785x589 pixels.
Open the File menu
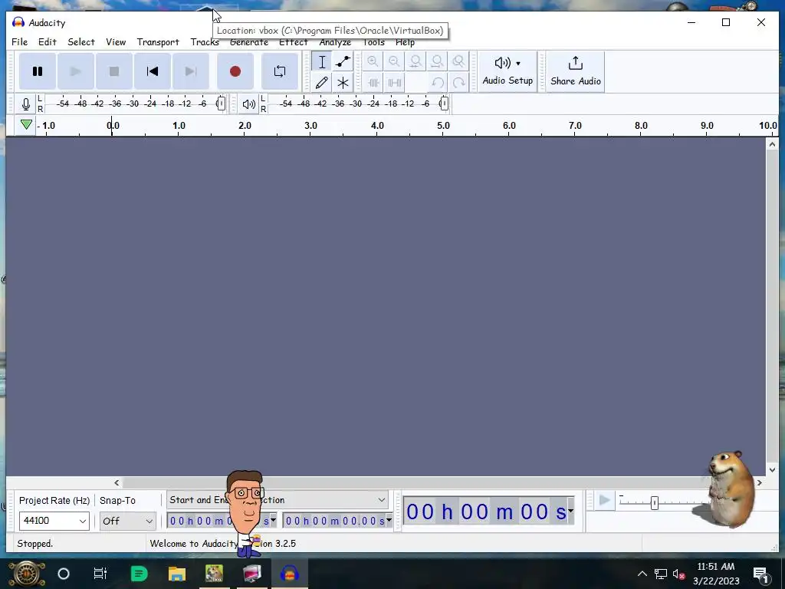19,42
